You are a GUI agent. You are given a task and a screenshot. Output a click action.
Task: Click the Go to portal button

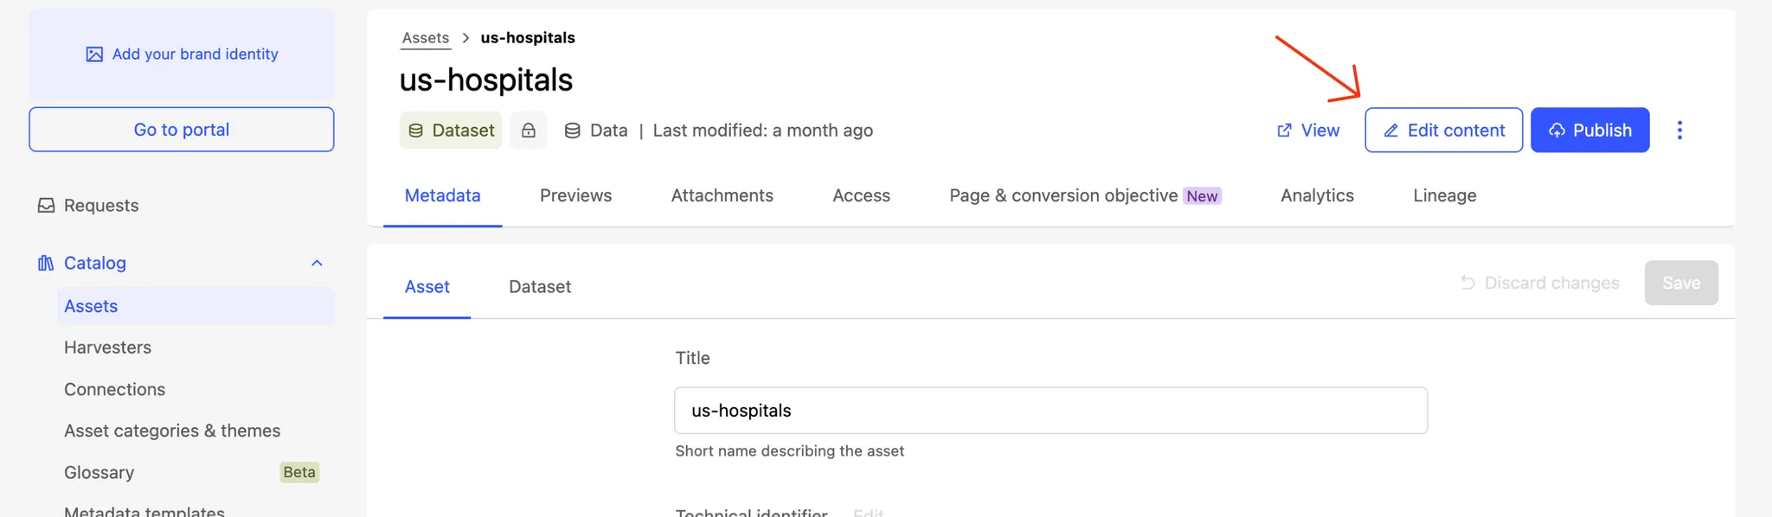pos(182,130)
